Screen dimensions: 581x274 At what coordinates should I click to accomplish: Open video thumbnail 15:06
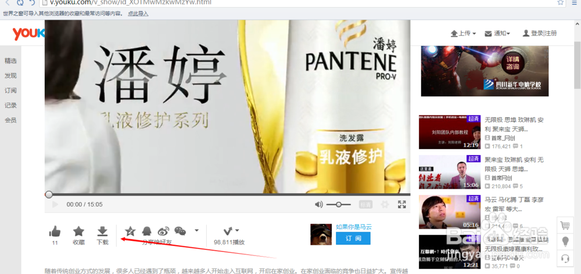[450, 172]
